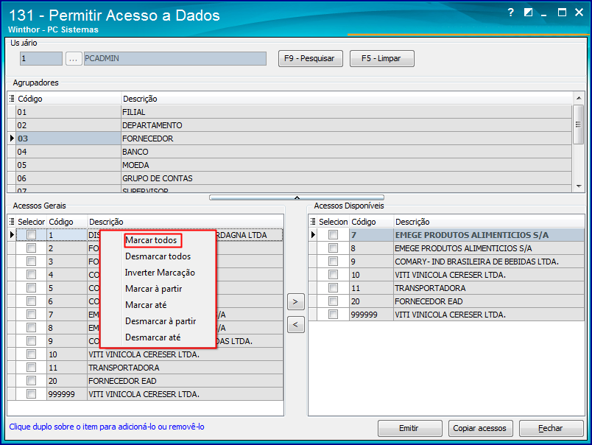The height and width of the screenshot is (445, 592).
Task: Select the 02 DEPARTAMENTO agrupador row
Action: [289, 125]
